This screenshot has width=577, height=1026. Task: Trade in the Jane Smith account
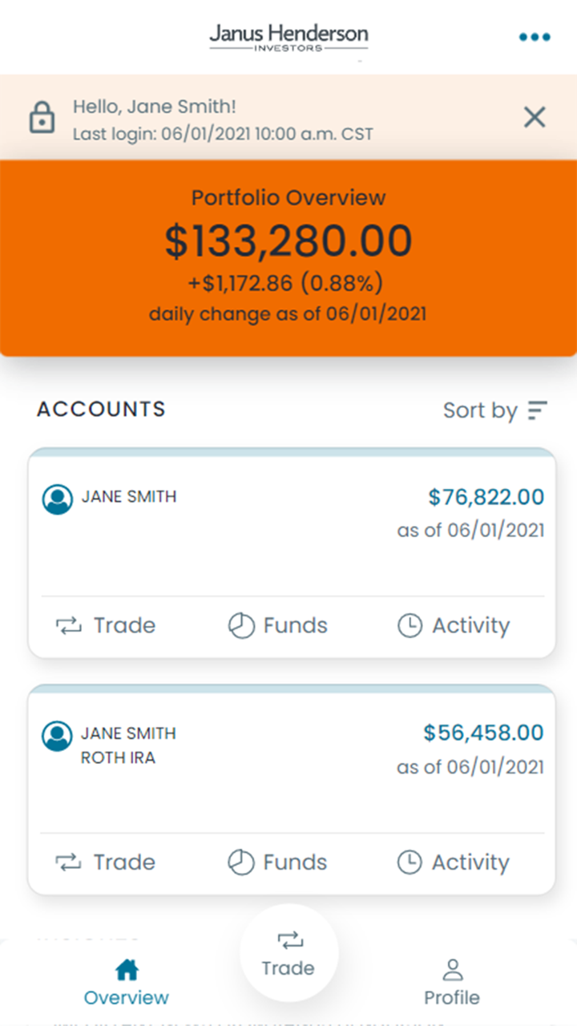click(106, 625)
